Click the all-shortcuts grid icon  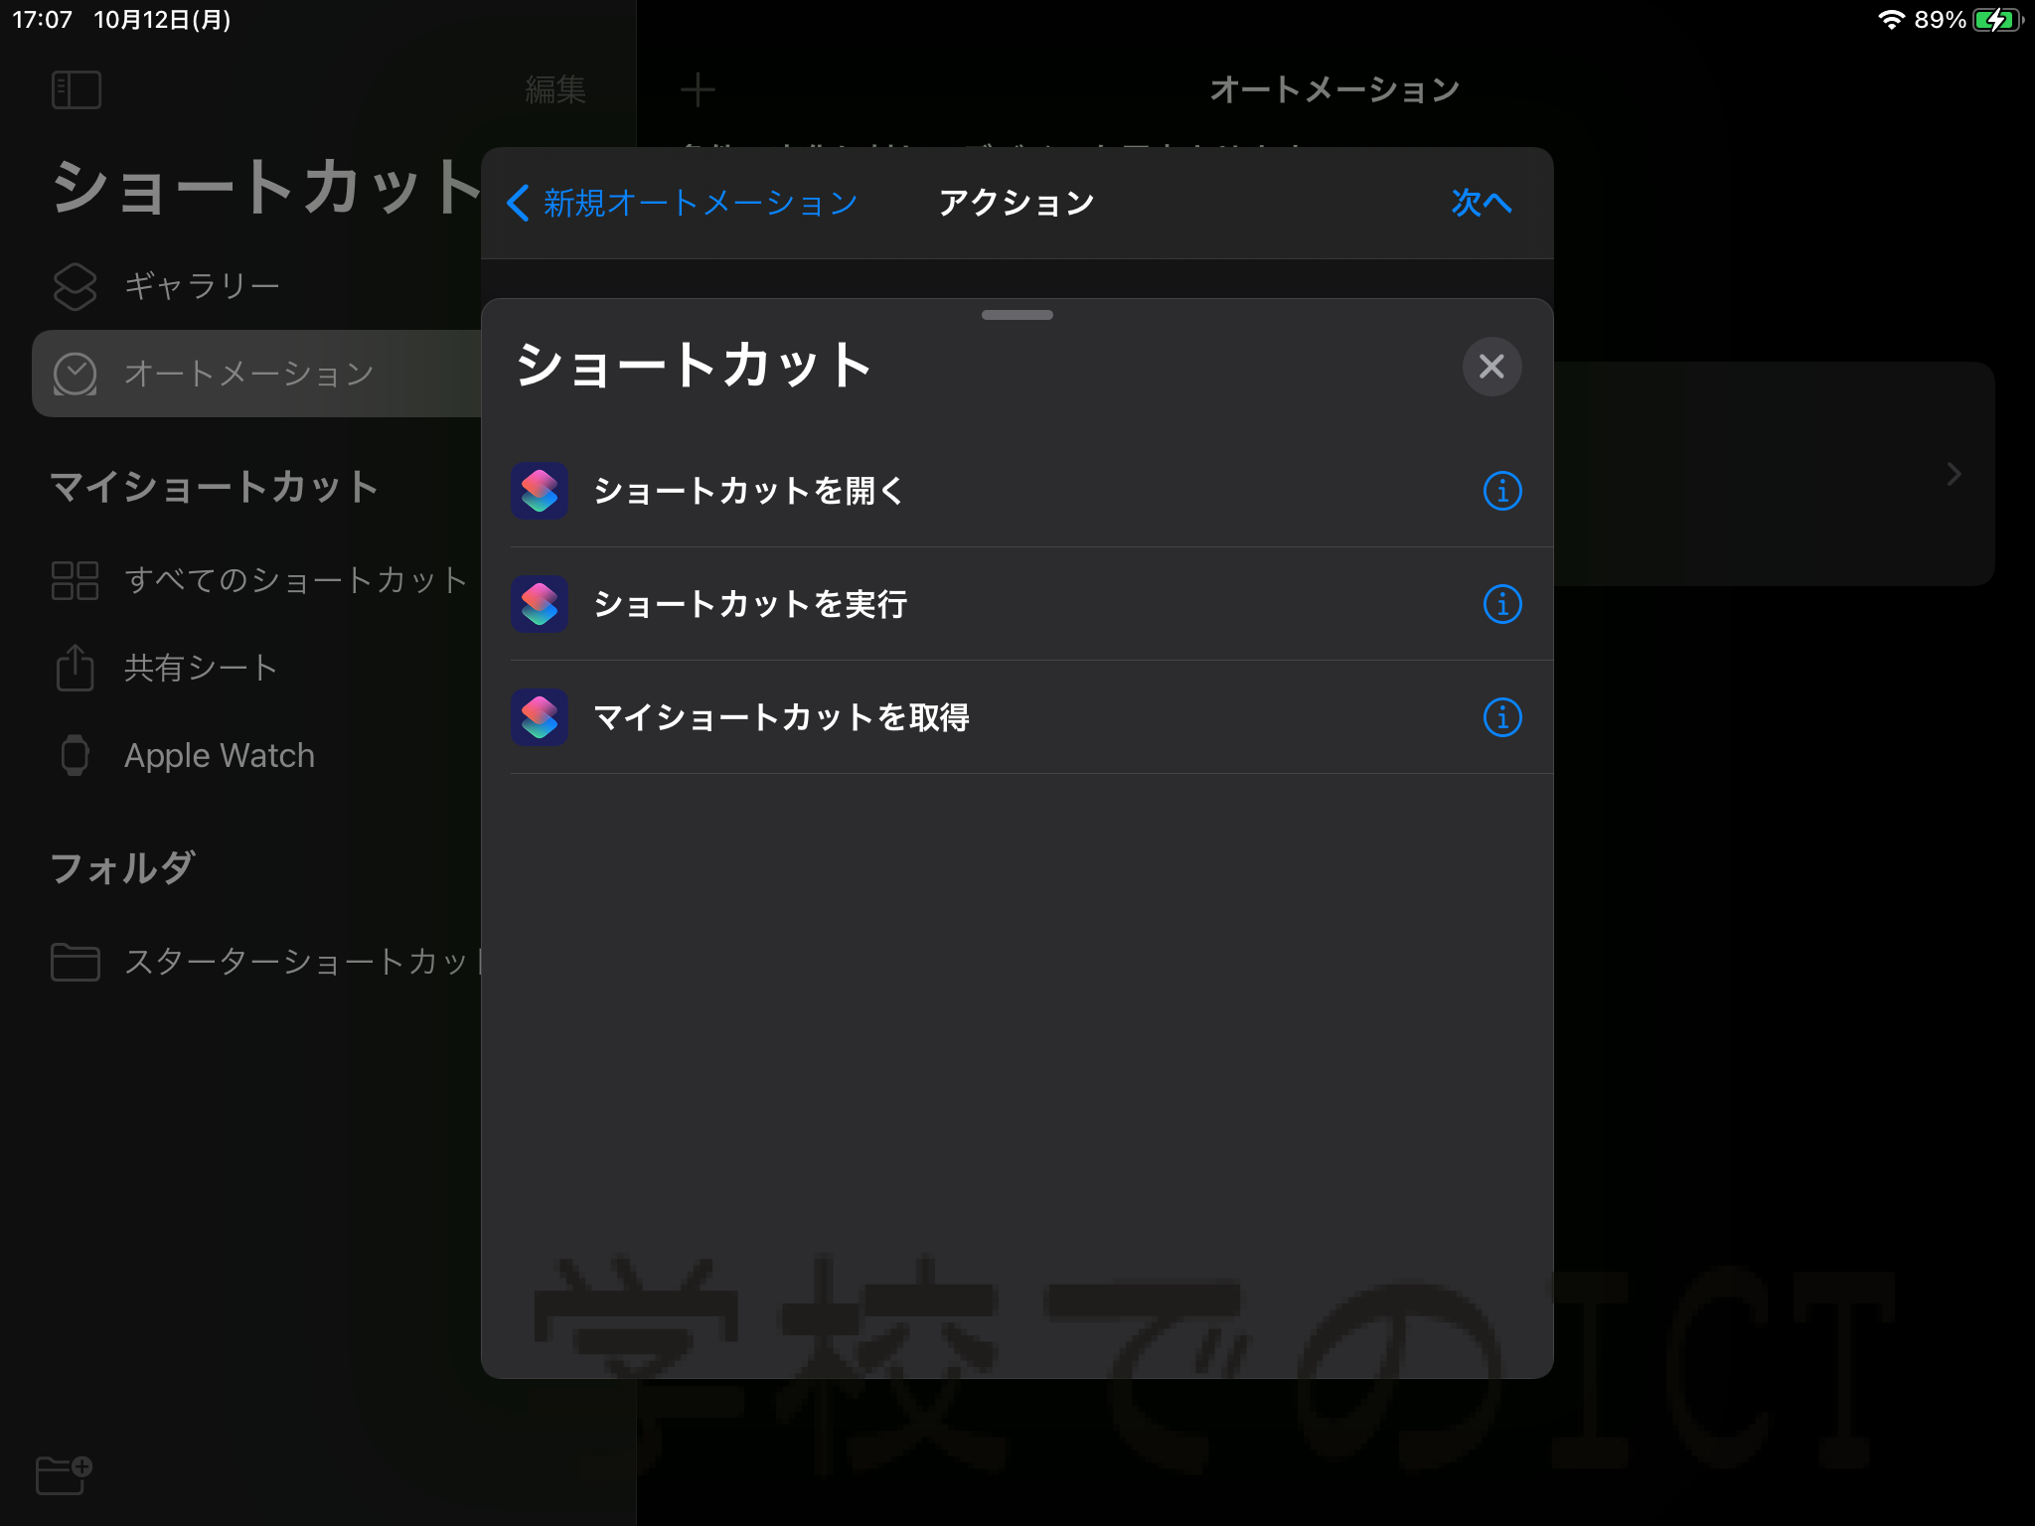(x=76, y=580)
